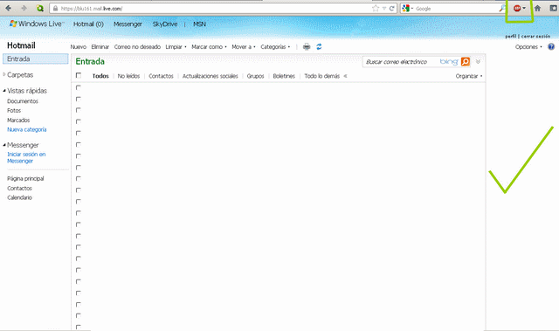Collapse filter list with the double-arrow after Todo lo demás
The width and height of the screenshot is (559, 331).
point(345,76)
